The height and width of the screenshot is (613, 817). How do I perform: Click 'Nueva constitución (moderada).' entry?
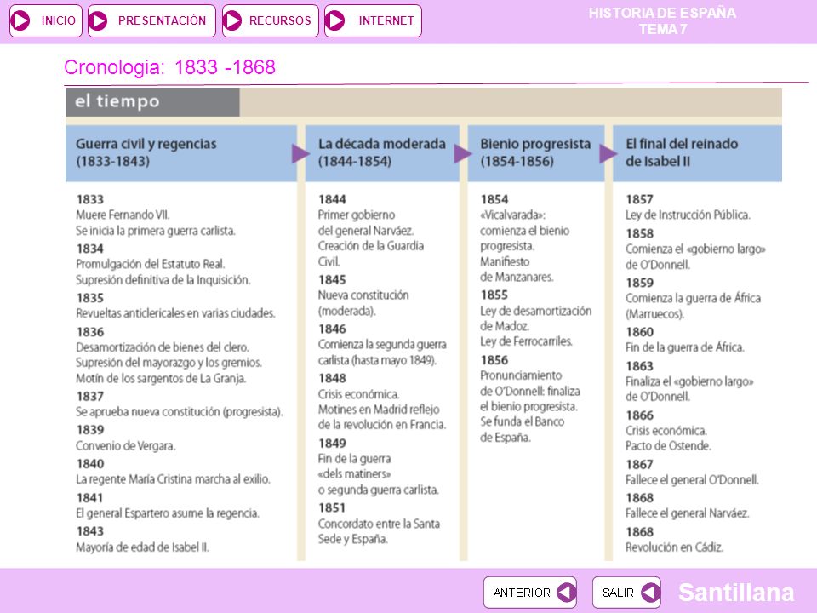tap(363, 303)
